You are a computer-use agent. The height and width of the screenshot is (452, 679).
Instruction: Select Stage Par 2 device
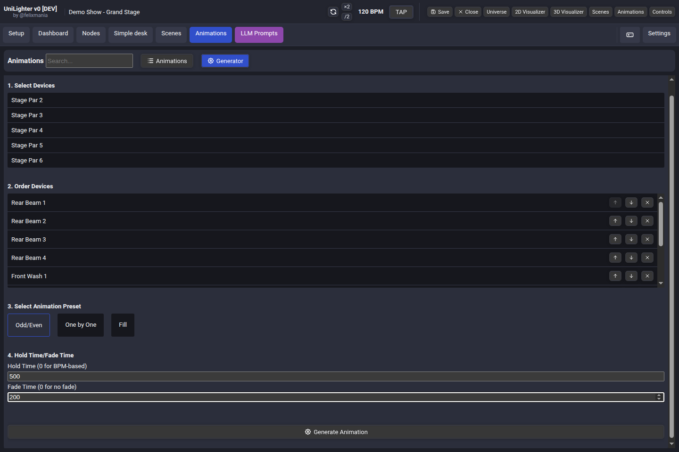coord(336,100)
